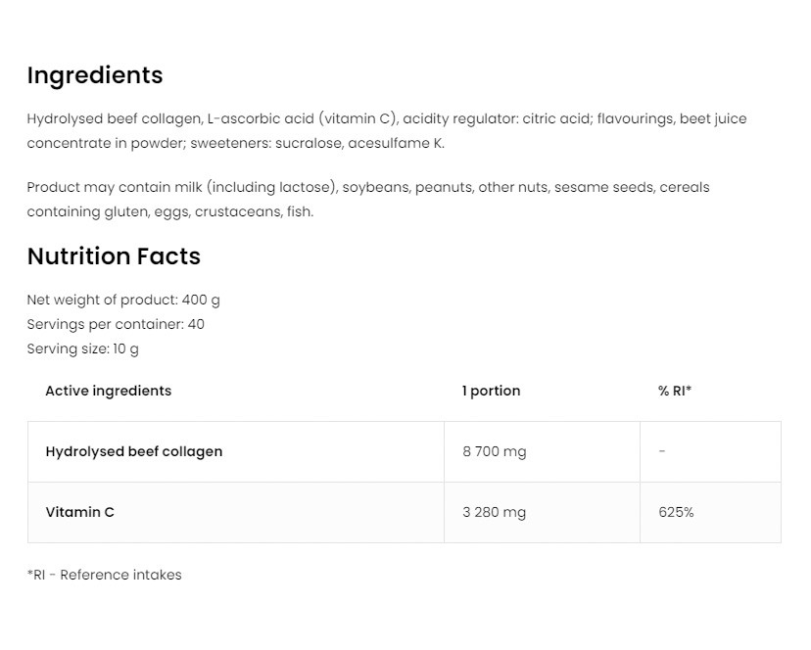Click the 1 portion column header
Image resolution: width=811 pixels, height=650 pixels.
pyautogui.click(x=492, y=391)
